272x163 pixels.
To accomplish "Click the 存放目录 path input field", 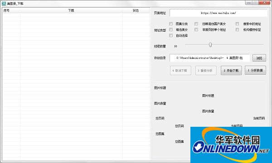I will pyautogui.click(x=209, y=58).
